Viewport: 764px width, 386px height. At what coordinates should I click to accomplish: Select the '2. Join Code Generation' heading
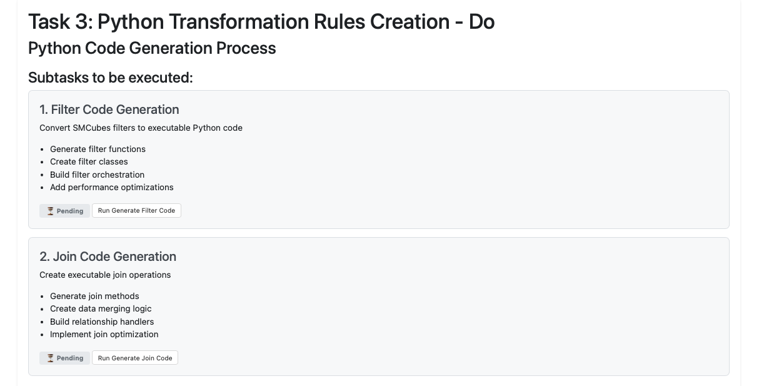pos(108,256)
